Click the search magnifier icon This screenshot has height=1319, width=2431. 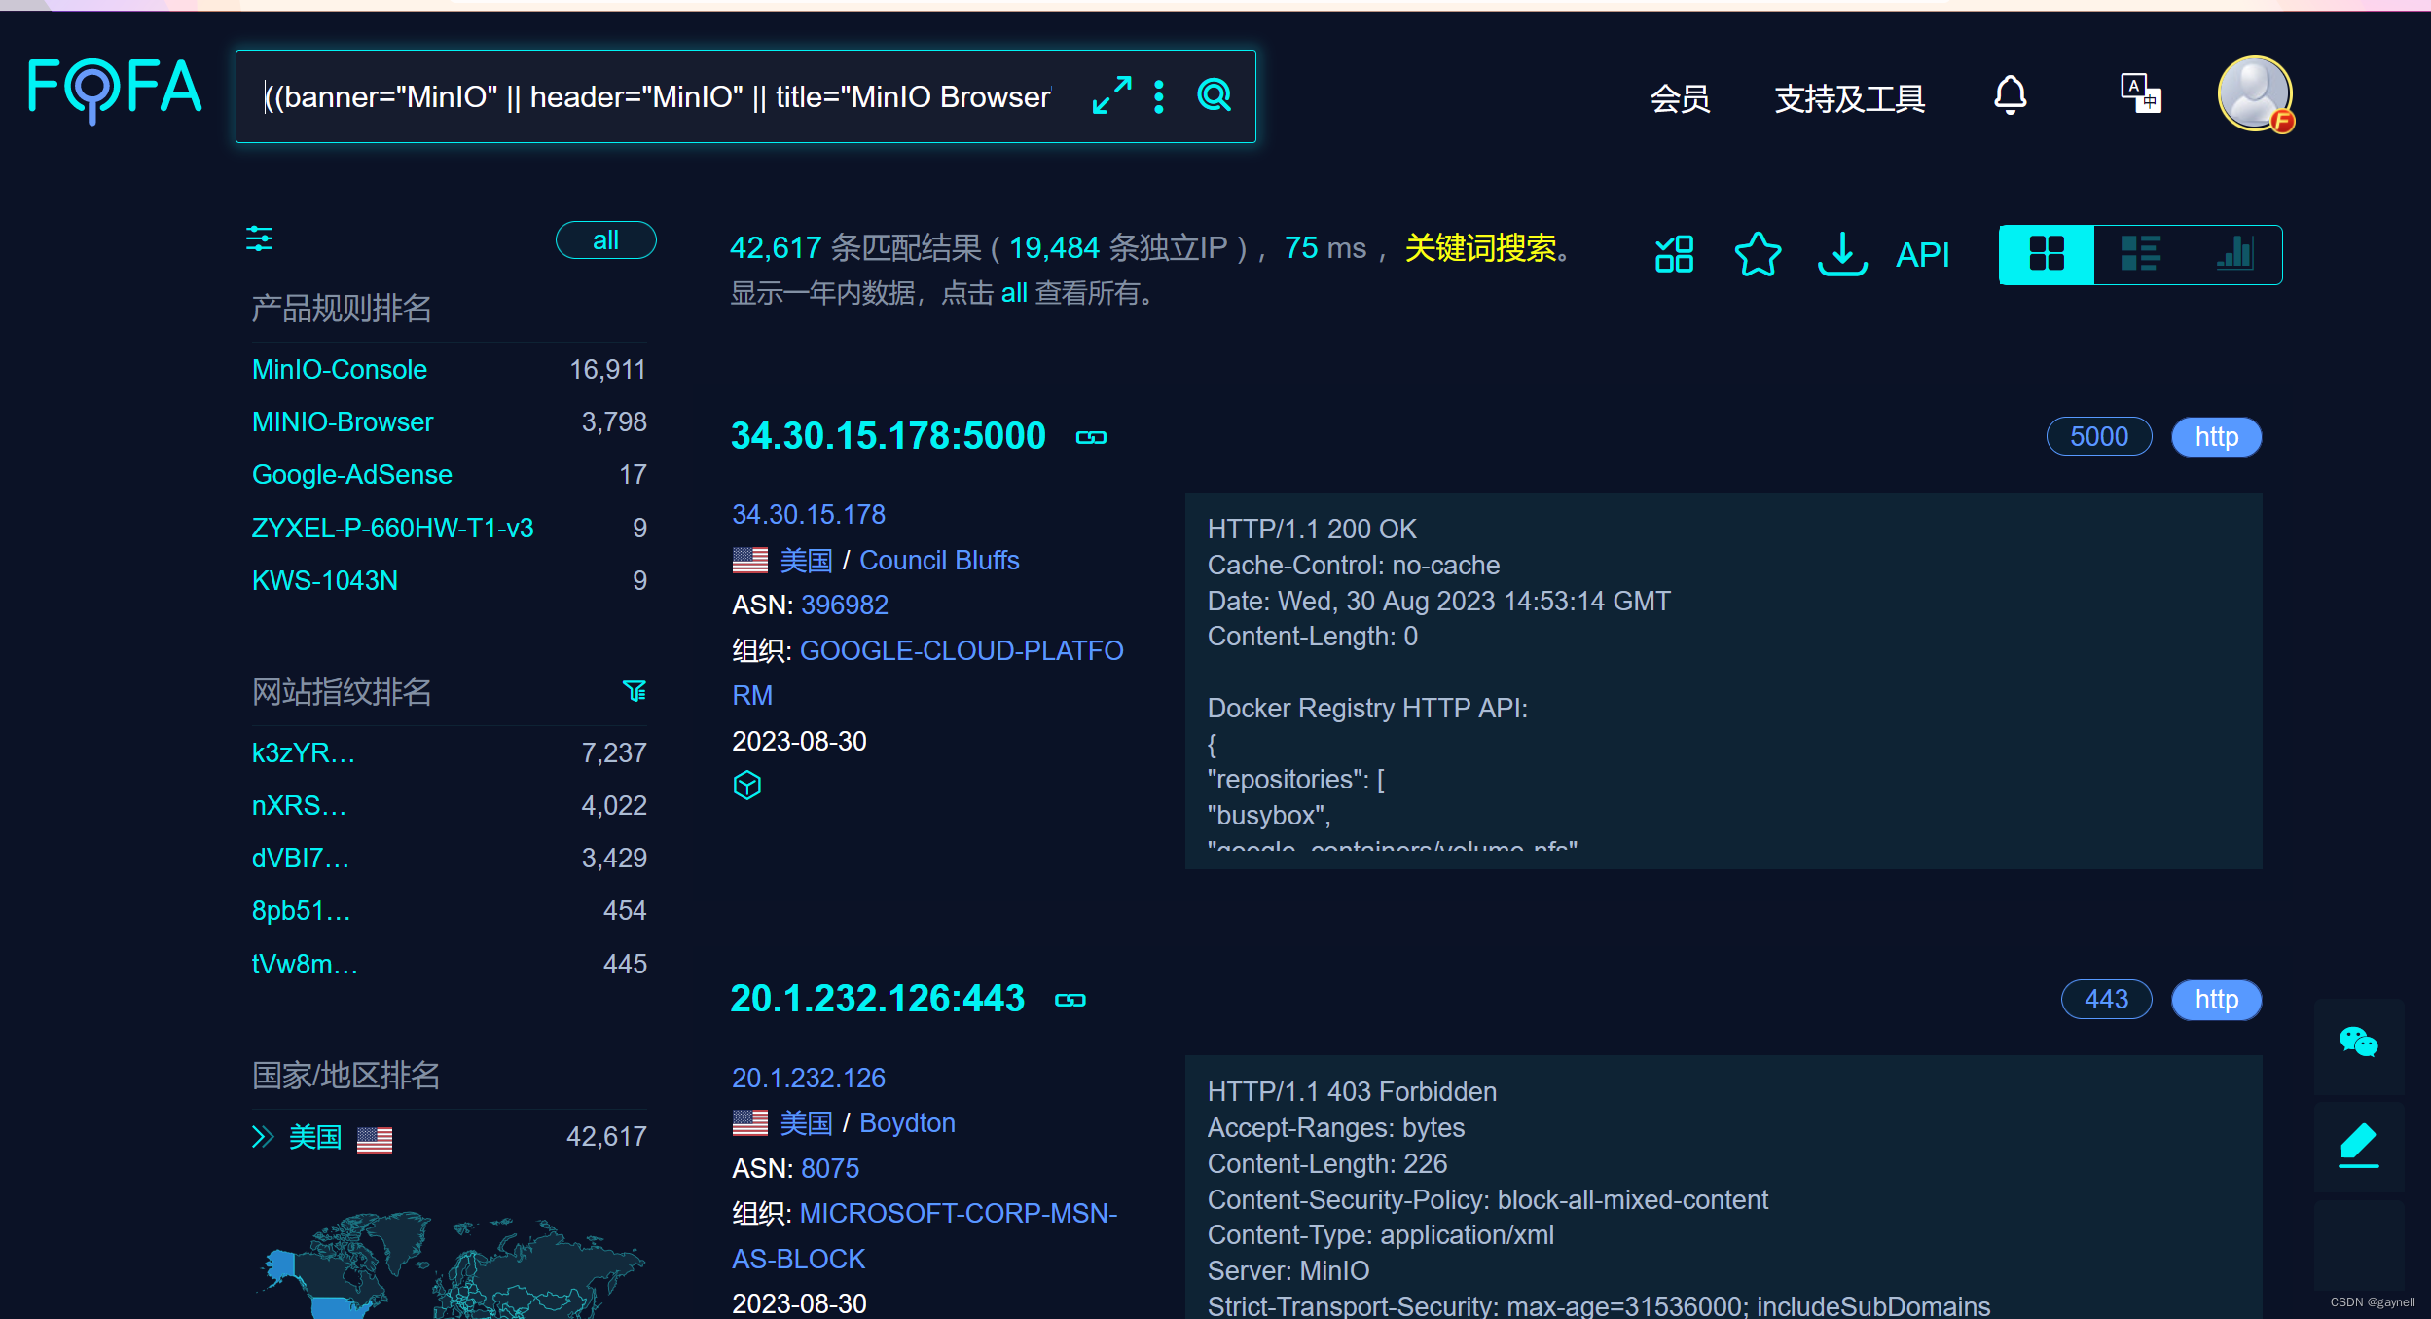pyautogui.click(x=1215, y=95)
